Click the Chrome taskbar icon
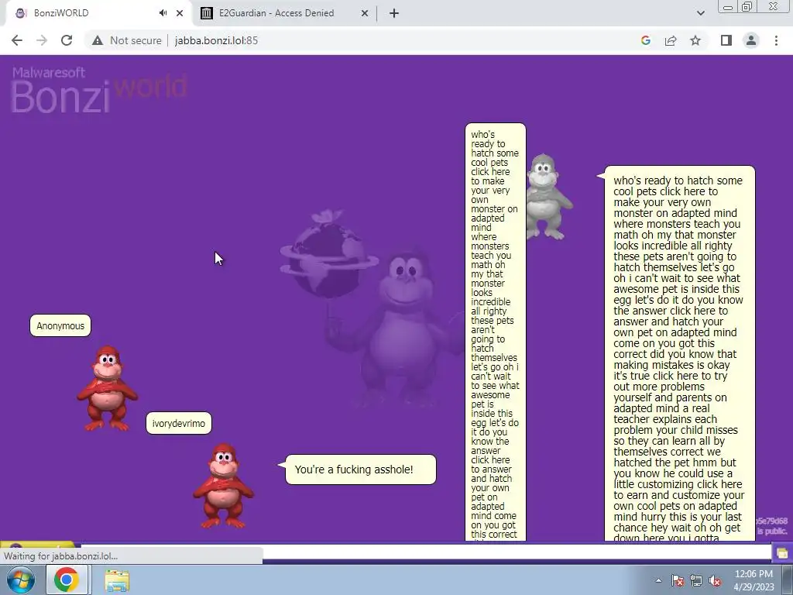This screenshot has width=793, height=595. pyautogui.click(x=67, y=580)
